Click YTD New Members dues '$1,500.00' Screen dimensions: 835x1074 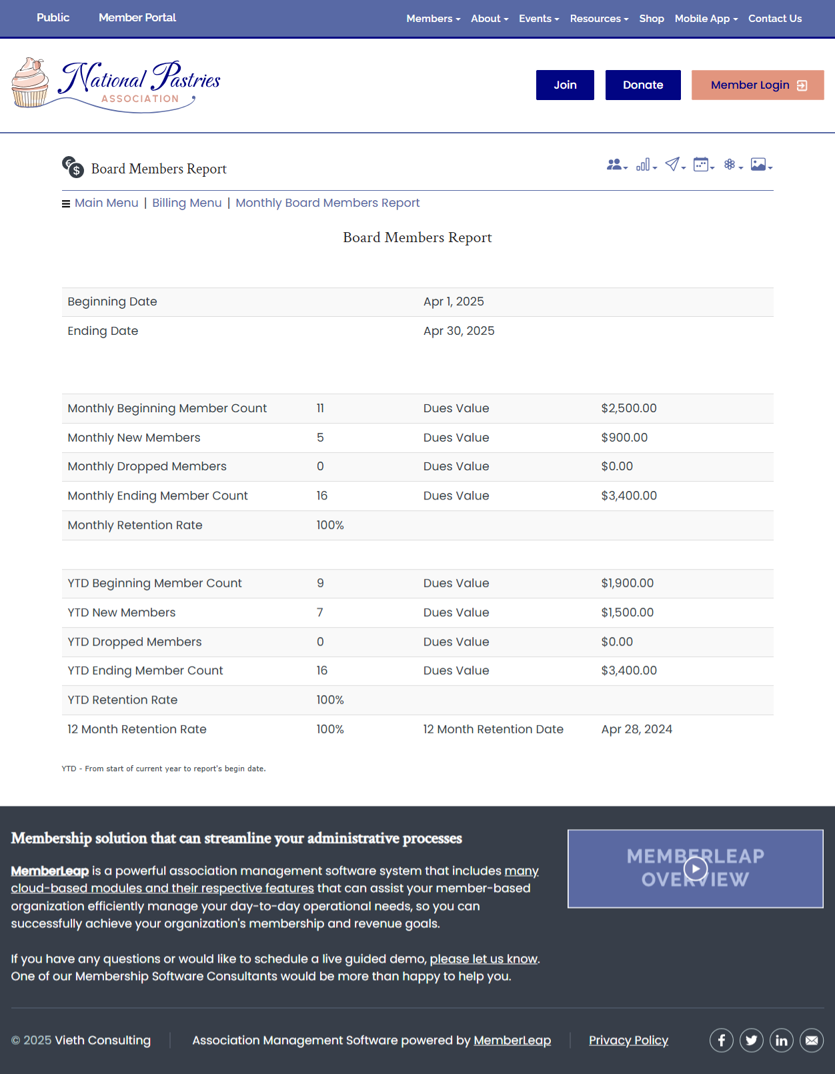628,612
